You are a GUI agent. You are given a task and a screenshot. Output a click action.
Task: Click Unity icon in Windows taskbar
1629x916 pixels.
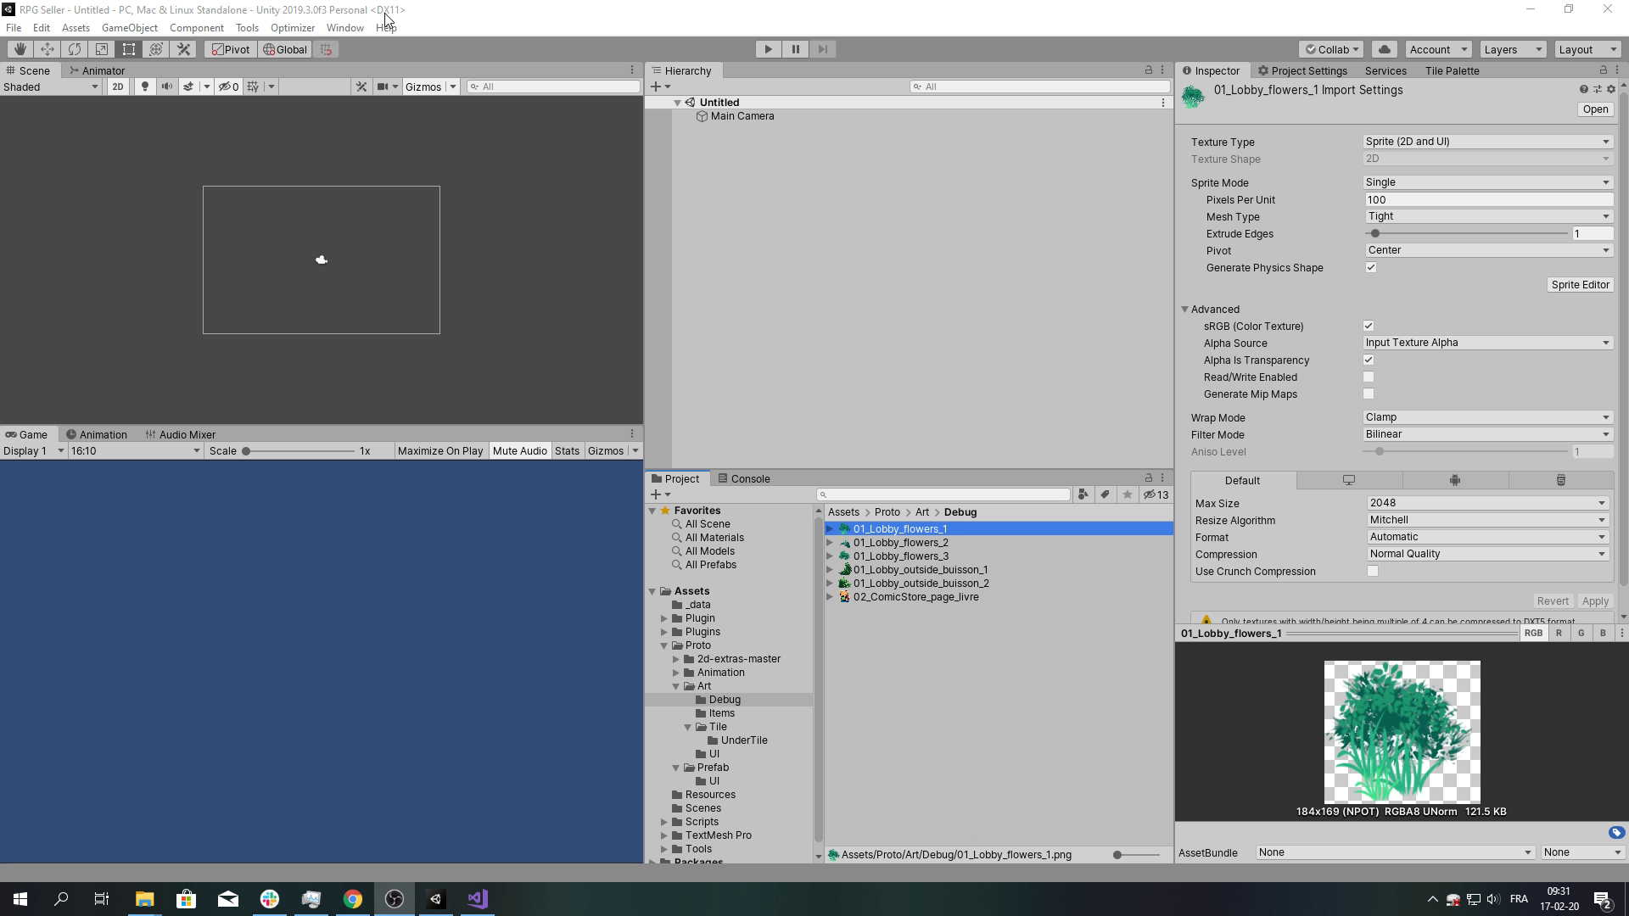point(436,898)
